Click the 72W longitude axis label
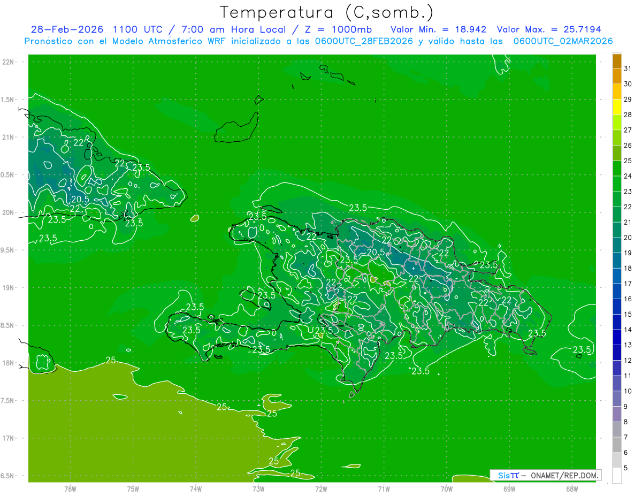 pyautogui.click(x=321, y=489)
